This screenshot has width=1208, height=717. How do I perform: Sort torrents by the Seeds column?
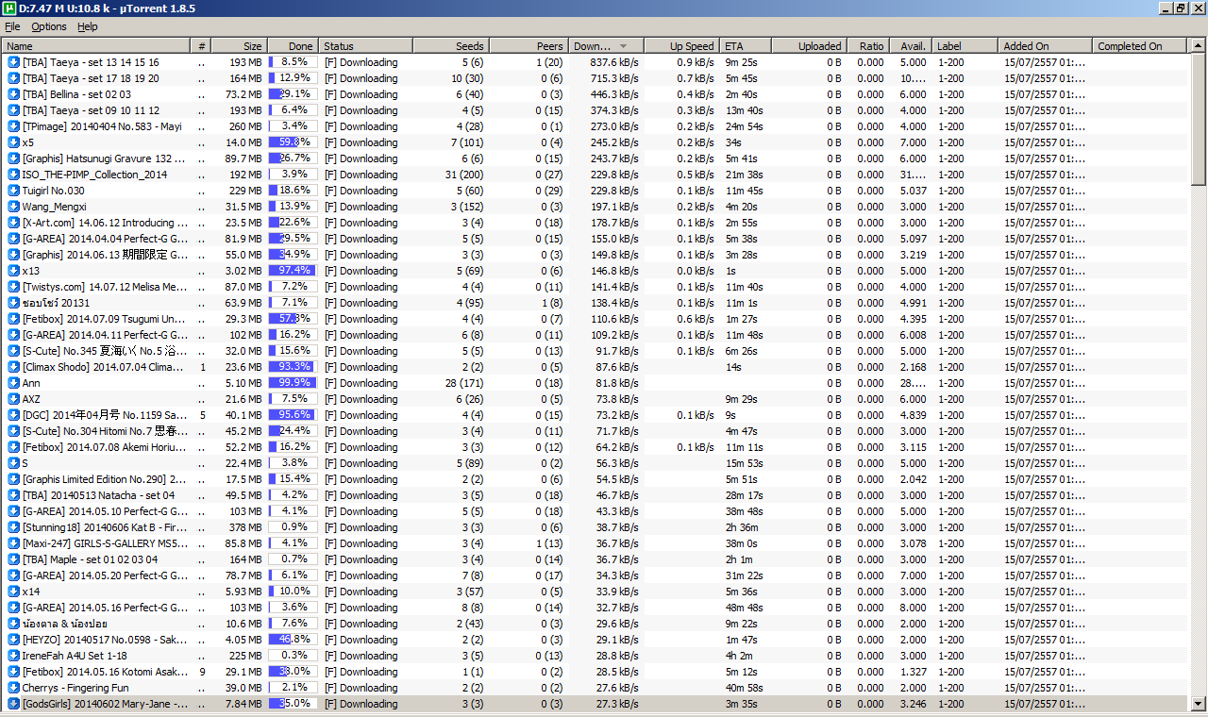451,46
